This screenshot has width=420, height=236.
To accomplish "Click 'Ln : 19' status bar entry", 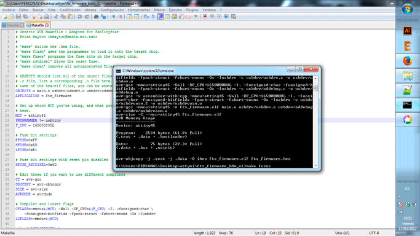I will pyautogui.click(x=260, y=233).
